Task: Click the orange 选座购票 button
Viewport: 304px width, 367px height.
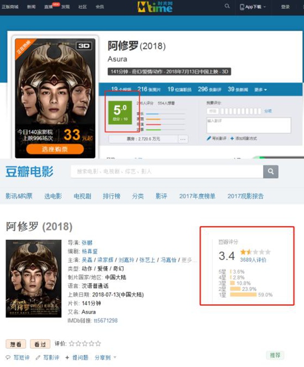Action: coord(55,149)
